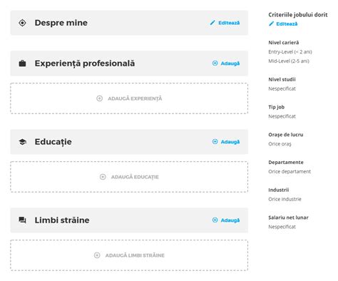Edit the Criteriile jobului dorit via Editează
338x281 pixels.
pyautogui.click(x=287, y=24)
